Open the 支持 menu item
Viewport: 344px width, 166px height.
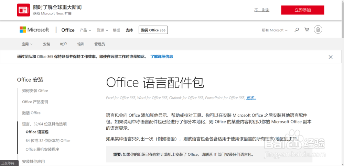[129, 30]
